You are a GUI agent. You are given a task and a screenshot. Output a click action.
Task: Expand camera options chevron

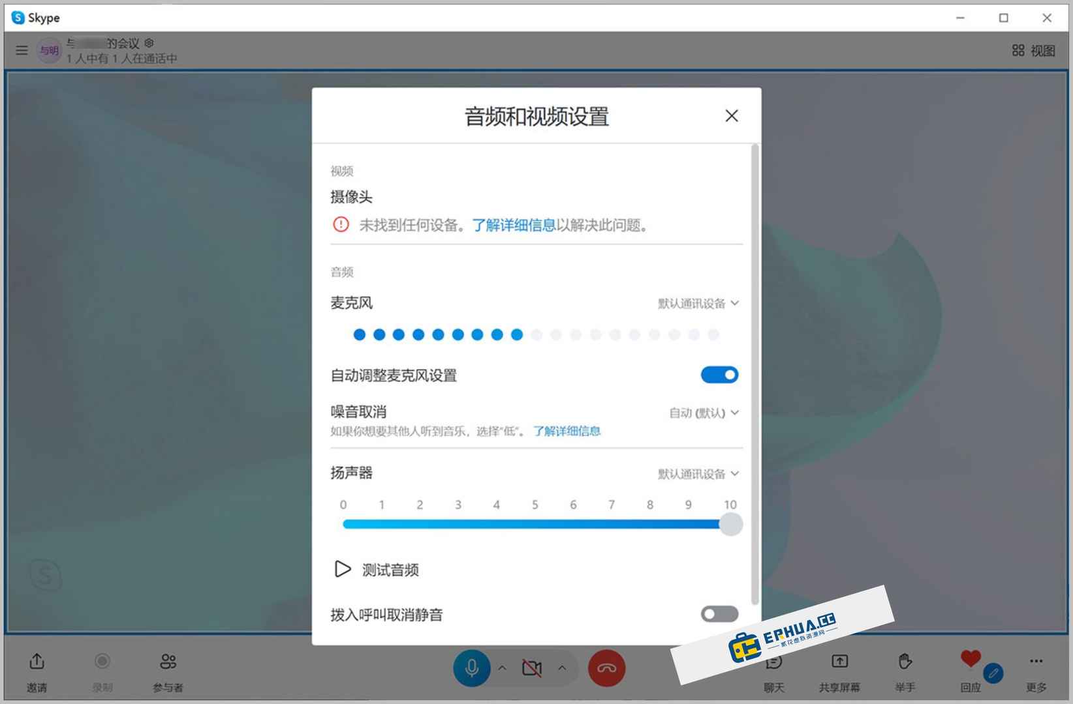tap(562, 668)
